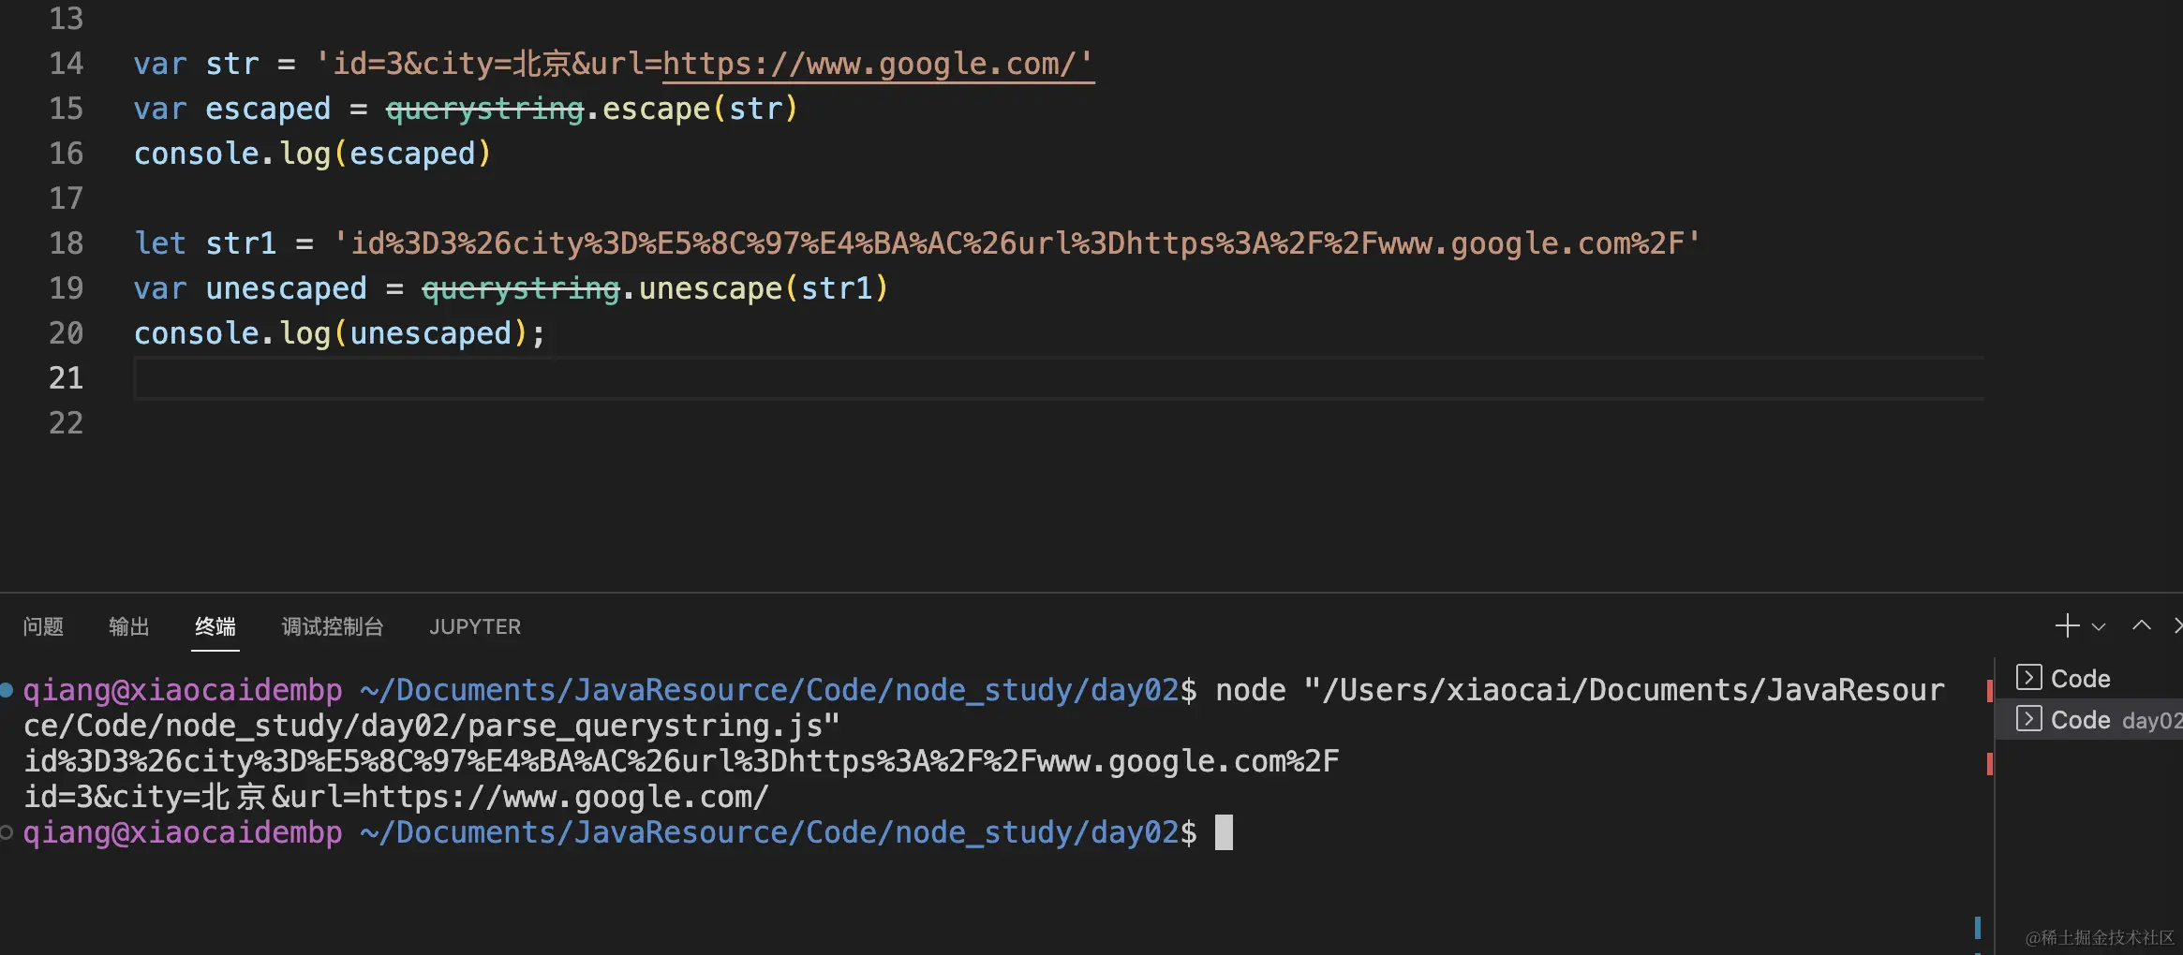Click line number 18 in the gutter
This screenshot has width=2183, height=955.
tap(66, 243)
